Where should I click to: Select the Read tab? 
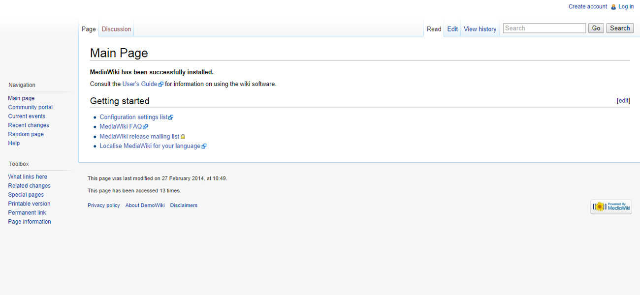pyautogui.click(x=434, y=29)
